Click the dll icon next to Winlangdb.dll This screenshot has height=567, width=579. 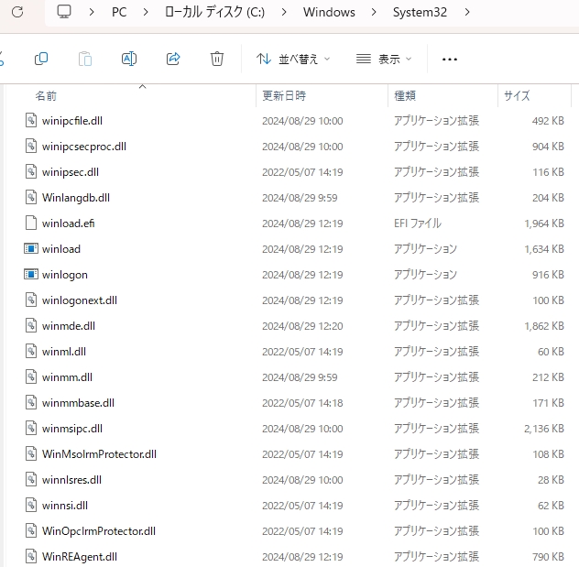[31, 198]
